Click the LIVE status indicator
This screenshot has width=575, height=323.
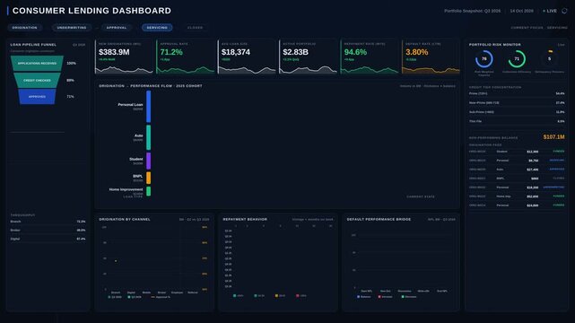pyautogui.click(x=550, y=11)
